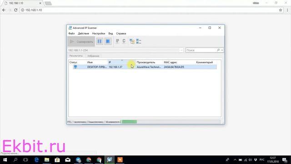Go back in the browser window
The width and height of the screenshot is (291, 164).
pyautogui.click(x=4, y=10)
